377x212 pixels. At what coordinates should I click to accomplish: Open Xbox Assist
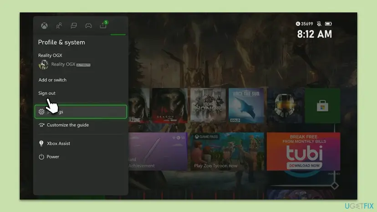(x=58, y=143)
